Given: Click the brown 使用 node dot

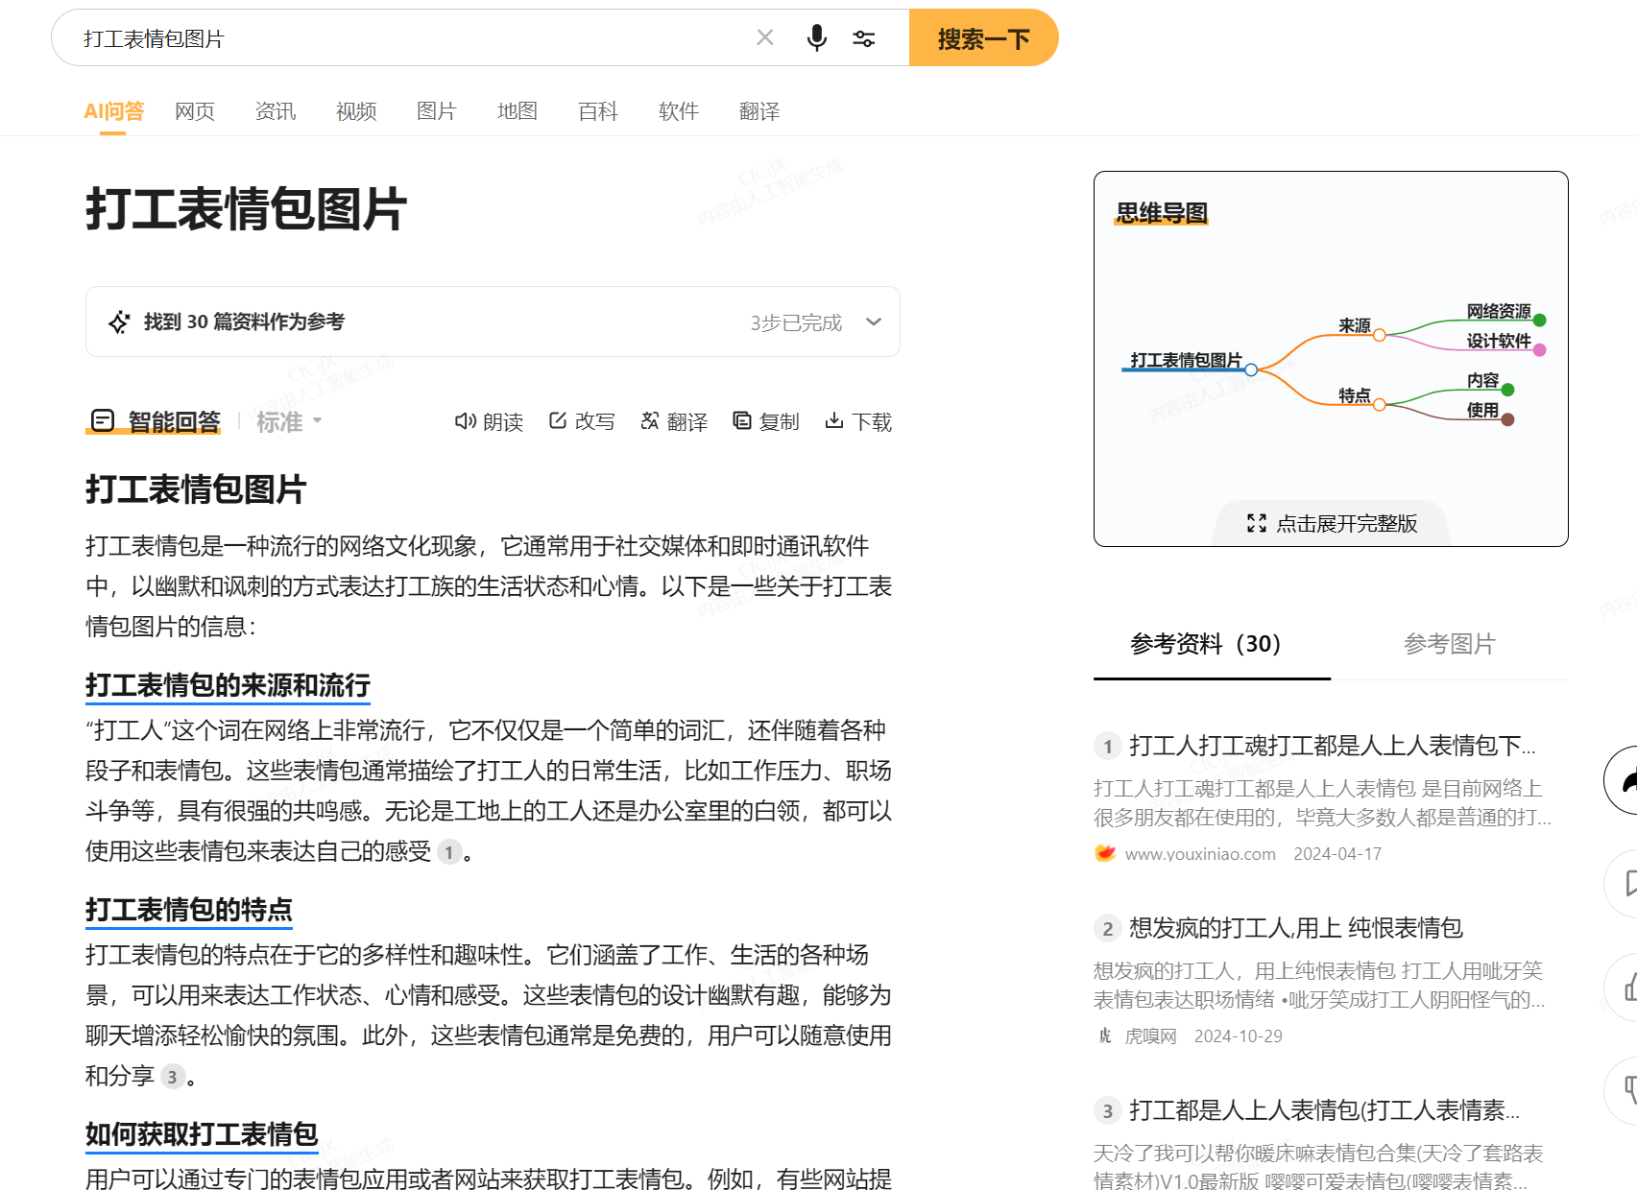Looking at the screenshot, I should pyautogui.click(x=1508, y=419).
